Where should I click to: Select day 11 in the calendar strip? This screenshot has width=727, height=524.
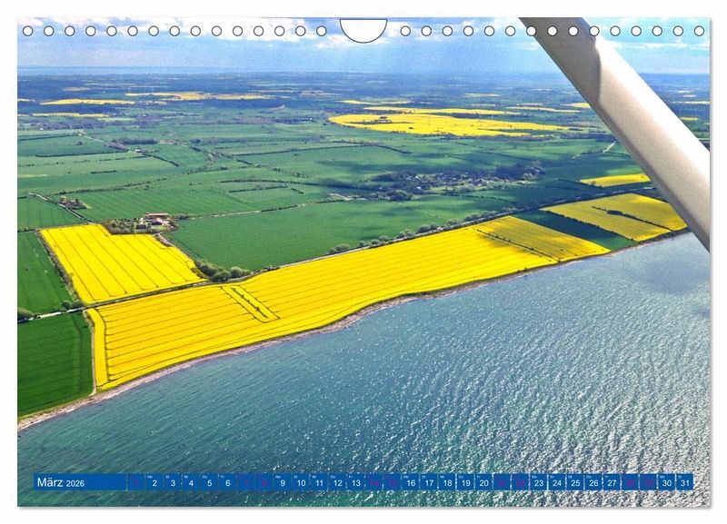pyautogui.click(x=319, y=482)
